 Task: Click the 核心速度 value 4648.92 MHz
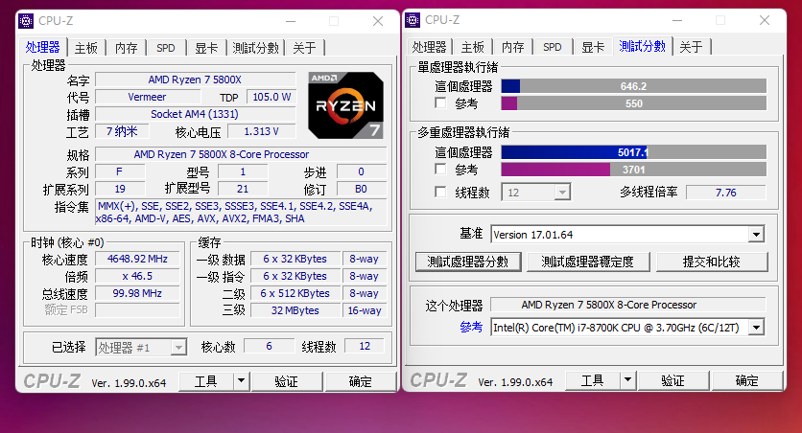click(137, 259)
